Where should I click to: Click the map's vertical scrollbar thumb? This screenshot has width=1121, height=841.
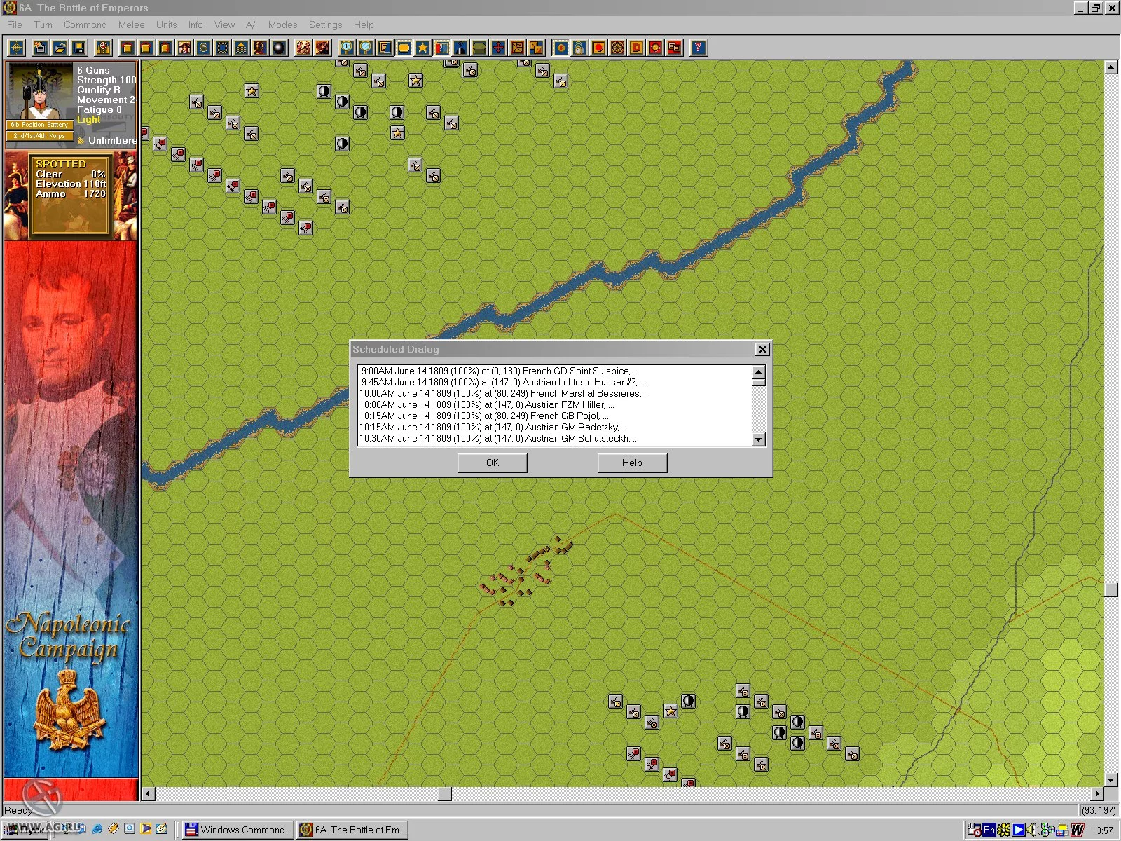[1110, 589]
